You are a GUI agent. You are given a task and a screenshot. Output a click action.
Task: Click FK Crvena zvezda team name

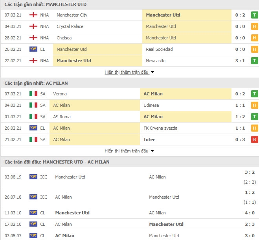coord(160,128)
